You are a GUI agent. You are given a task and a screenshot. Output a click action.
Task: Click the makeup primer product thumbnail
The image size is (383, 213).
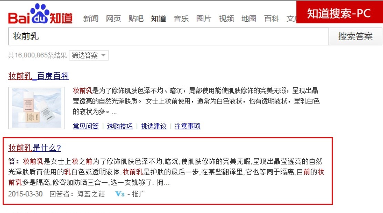(x=37, y=108)
